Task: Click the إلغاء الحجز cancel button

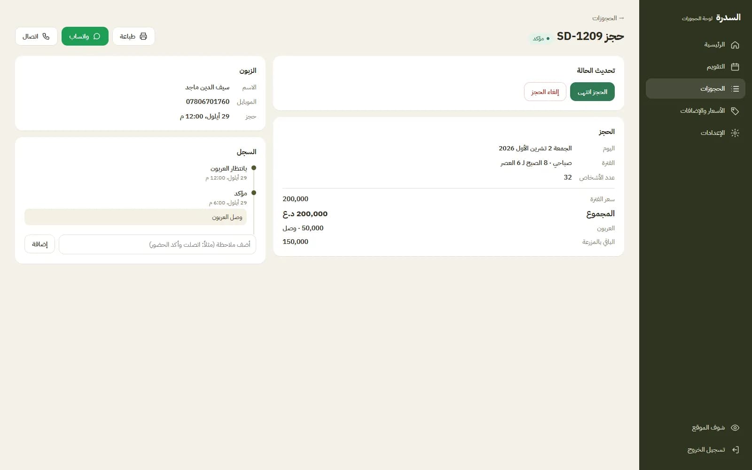Action: (x=545, y=92)
